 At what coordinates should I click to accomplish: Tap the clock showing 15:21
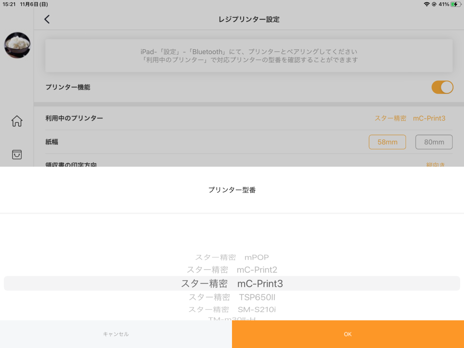coord(9,4)
